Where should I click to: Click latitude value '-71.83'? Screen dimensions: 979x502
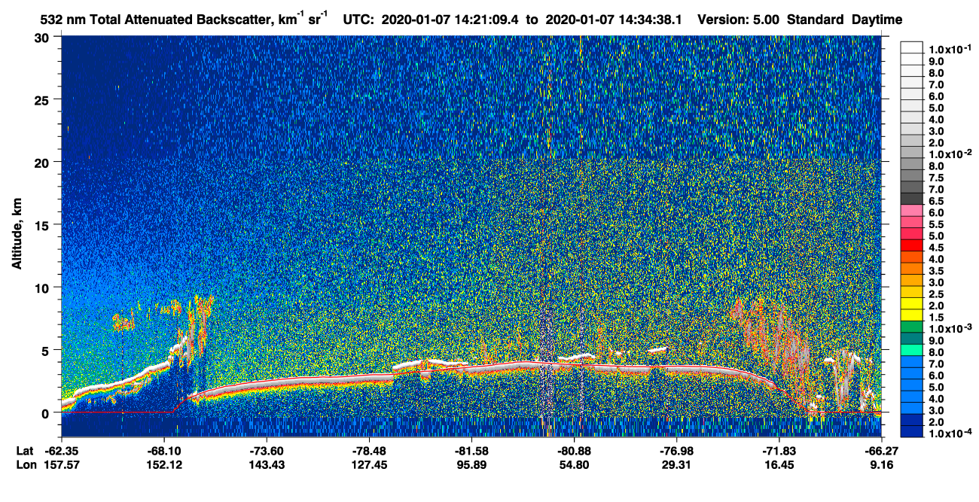(779, 450)
